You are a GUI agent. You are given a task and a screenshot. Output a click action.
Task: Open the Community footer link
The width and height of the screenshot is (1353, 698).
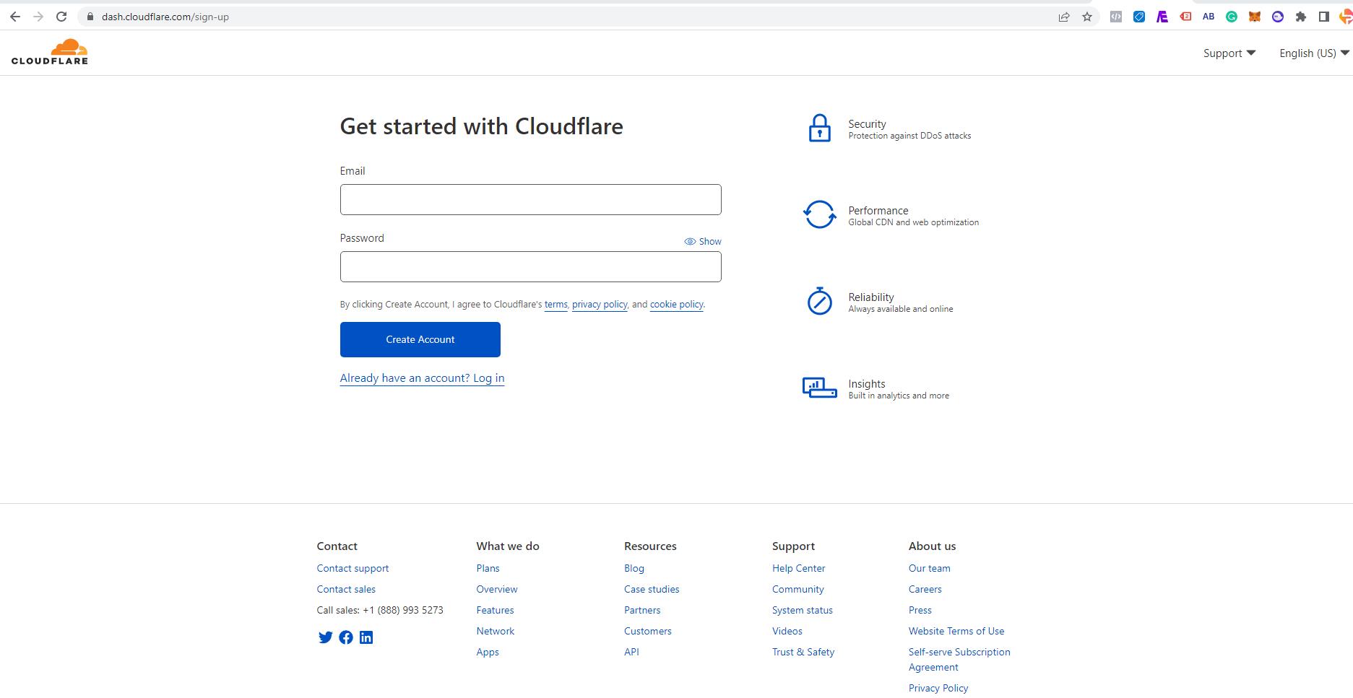pyautogui.click(x=797, y=590)
